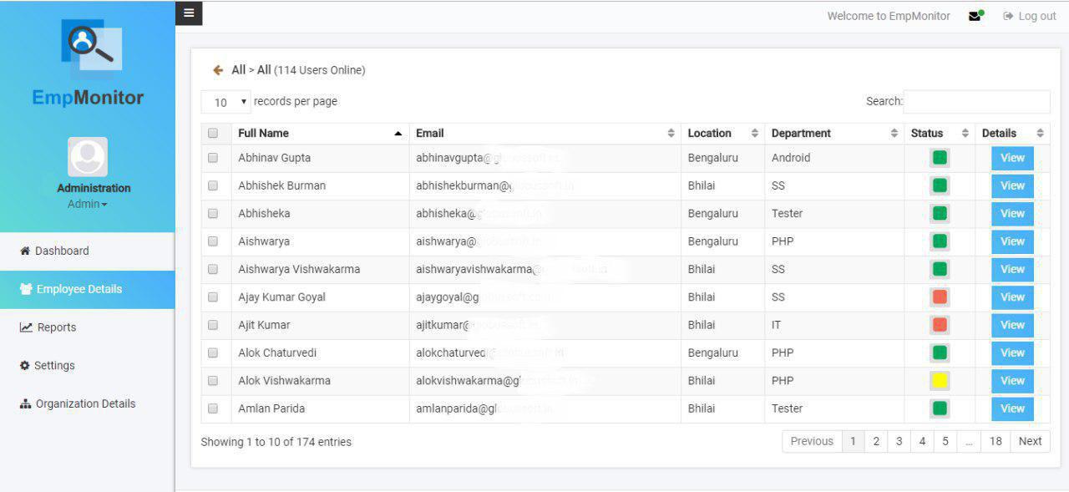Click the Settings gear icon

click(25, 366)
